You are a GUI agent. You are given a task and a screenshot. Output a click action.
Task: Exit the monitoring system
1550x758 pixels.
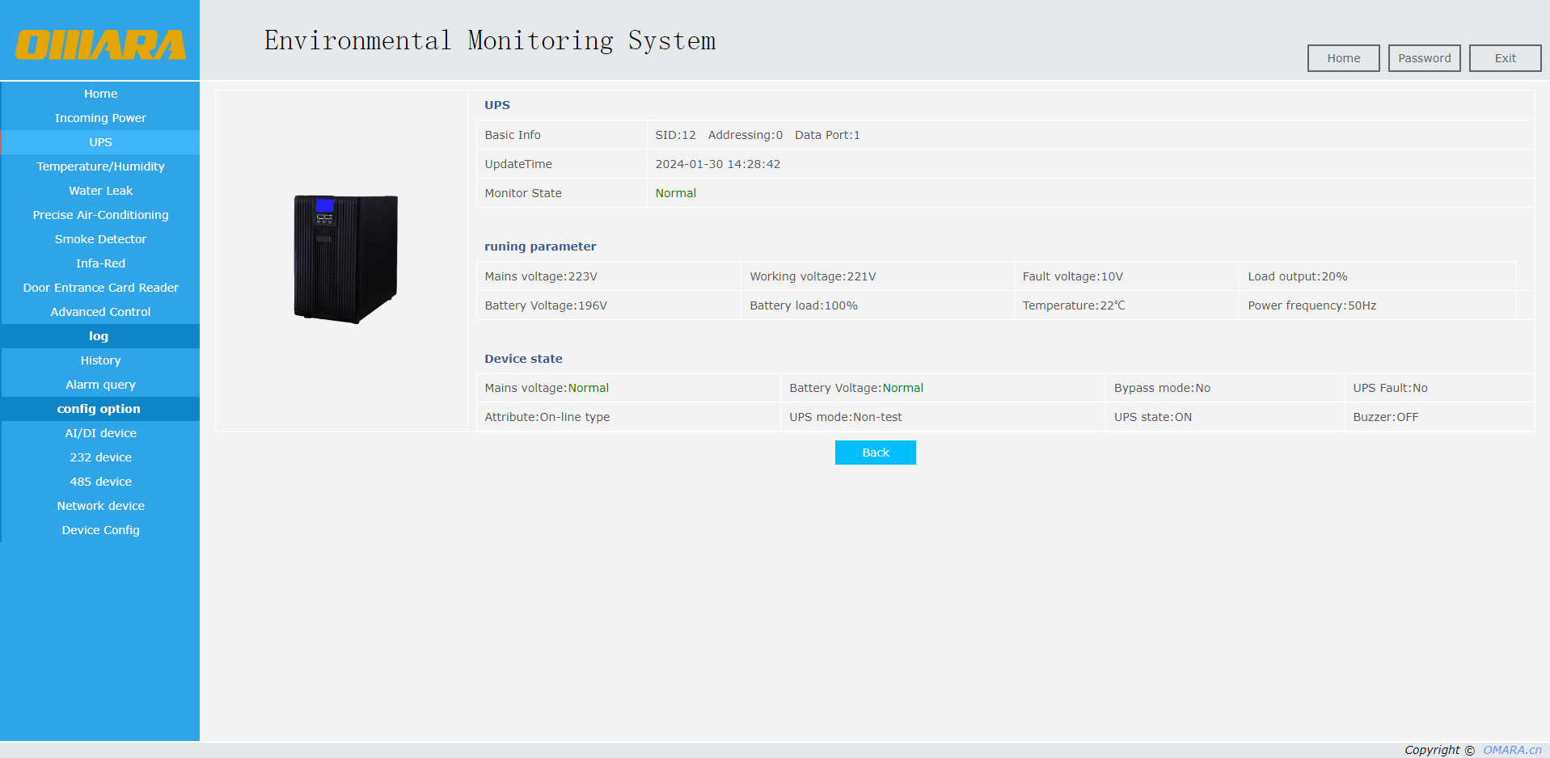(1505, 58)
